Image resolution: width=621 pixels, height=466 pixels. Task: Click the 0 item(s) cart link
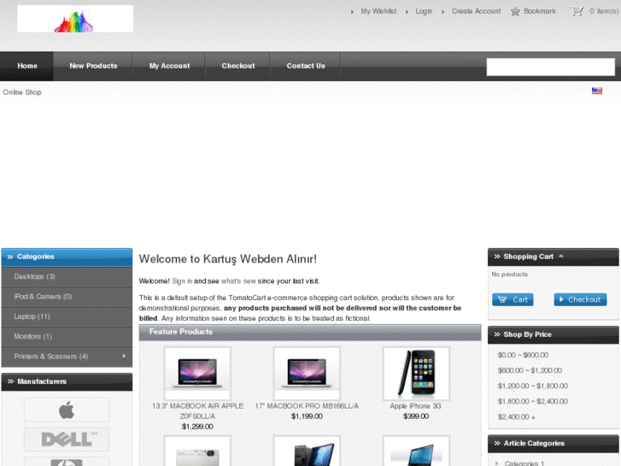(604, 11)
